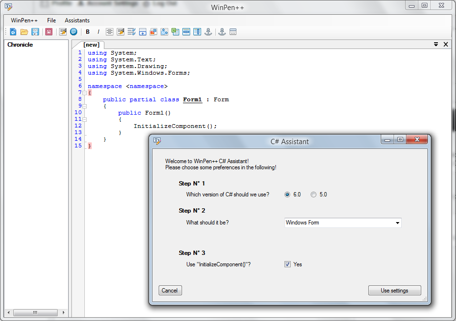Click the image-with-arrows toolbar icon
This screenshot has height=321, width=456.
[x=164, y=32]
